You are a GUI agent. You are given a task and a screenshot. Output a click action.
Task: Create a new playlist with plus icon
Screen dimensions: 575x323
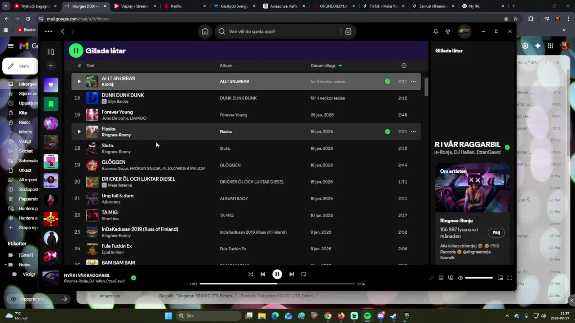coord(51,65)
